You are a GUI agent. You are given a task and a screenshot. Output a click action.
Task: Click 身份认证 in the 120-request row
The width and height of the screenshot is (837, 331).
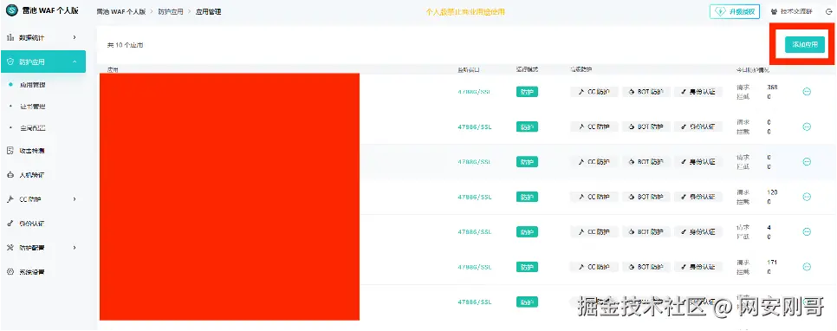click(x=698, y=197)
